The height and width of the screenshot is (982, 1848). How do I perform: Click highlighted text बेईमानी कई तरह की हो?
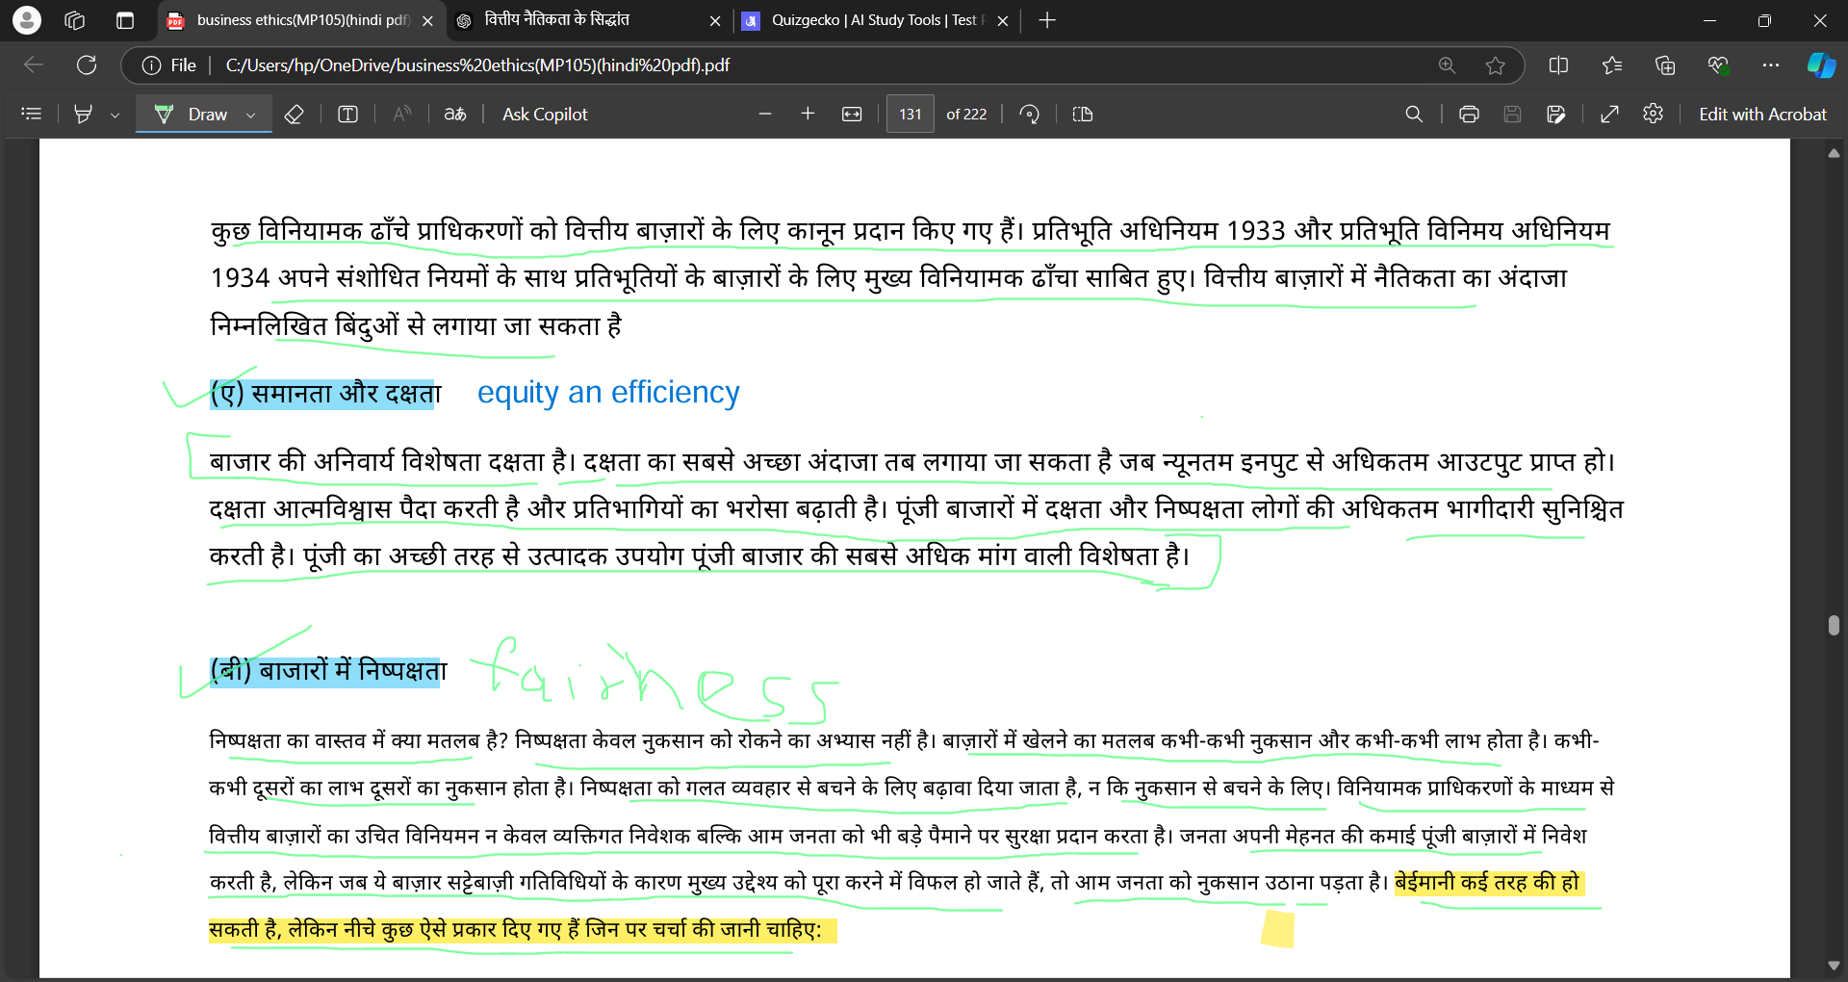point(1487,883)
